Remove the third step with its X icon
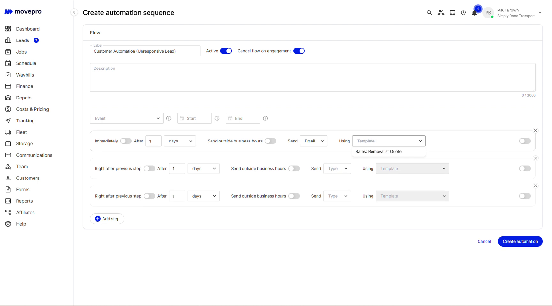The image size is (552, 306). coord(535,186)
